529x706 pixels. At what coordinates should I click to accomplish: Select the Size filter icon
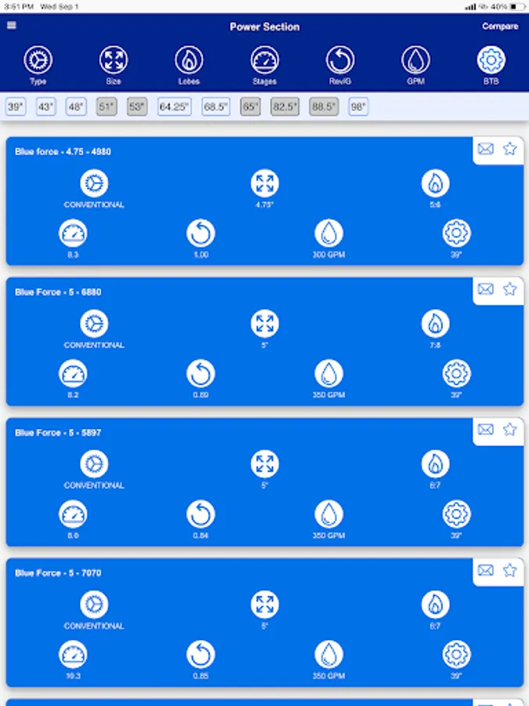pos(114,60)
